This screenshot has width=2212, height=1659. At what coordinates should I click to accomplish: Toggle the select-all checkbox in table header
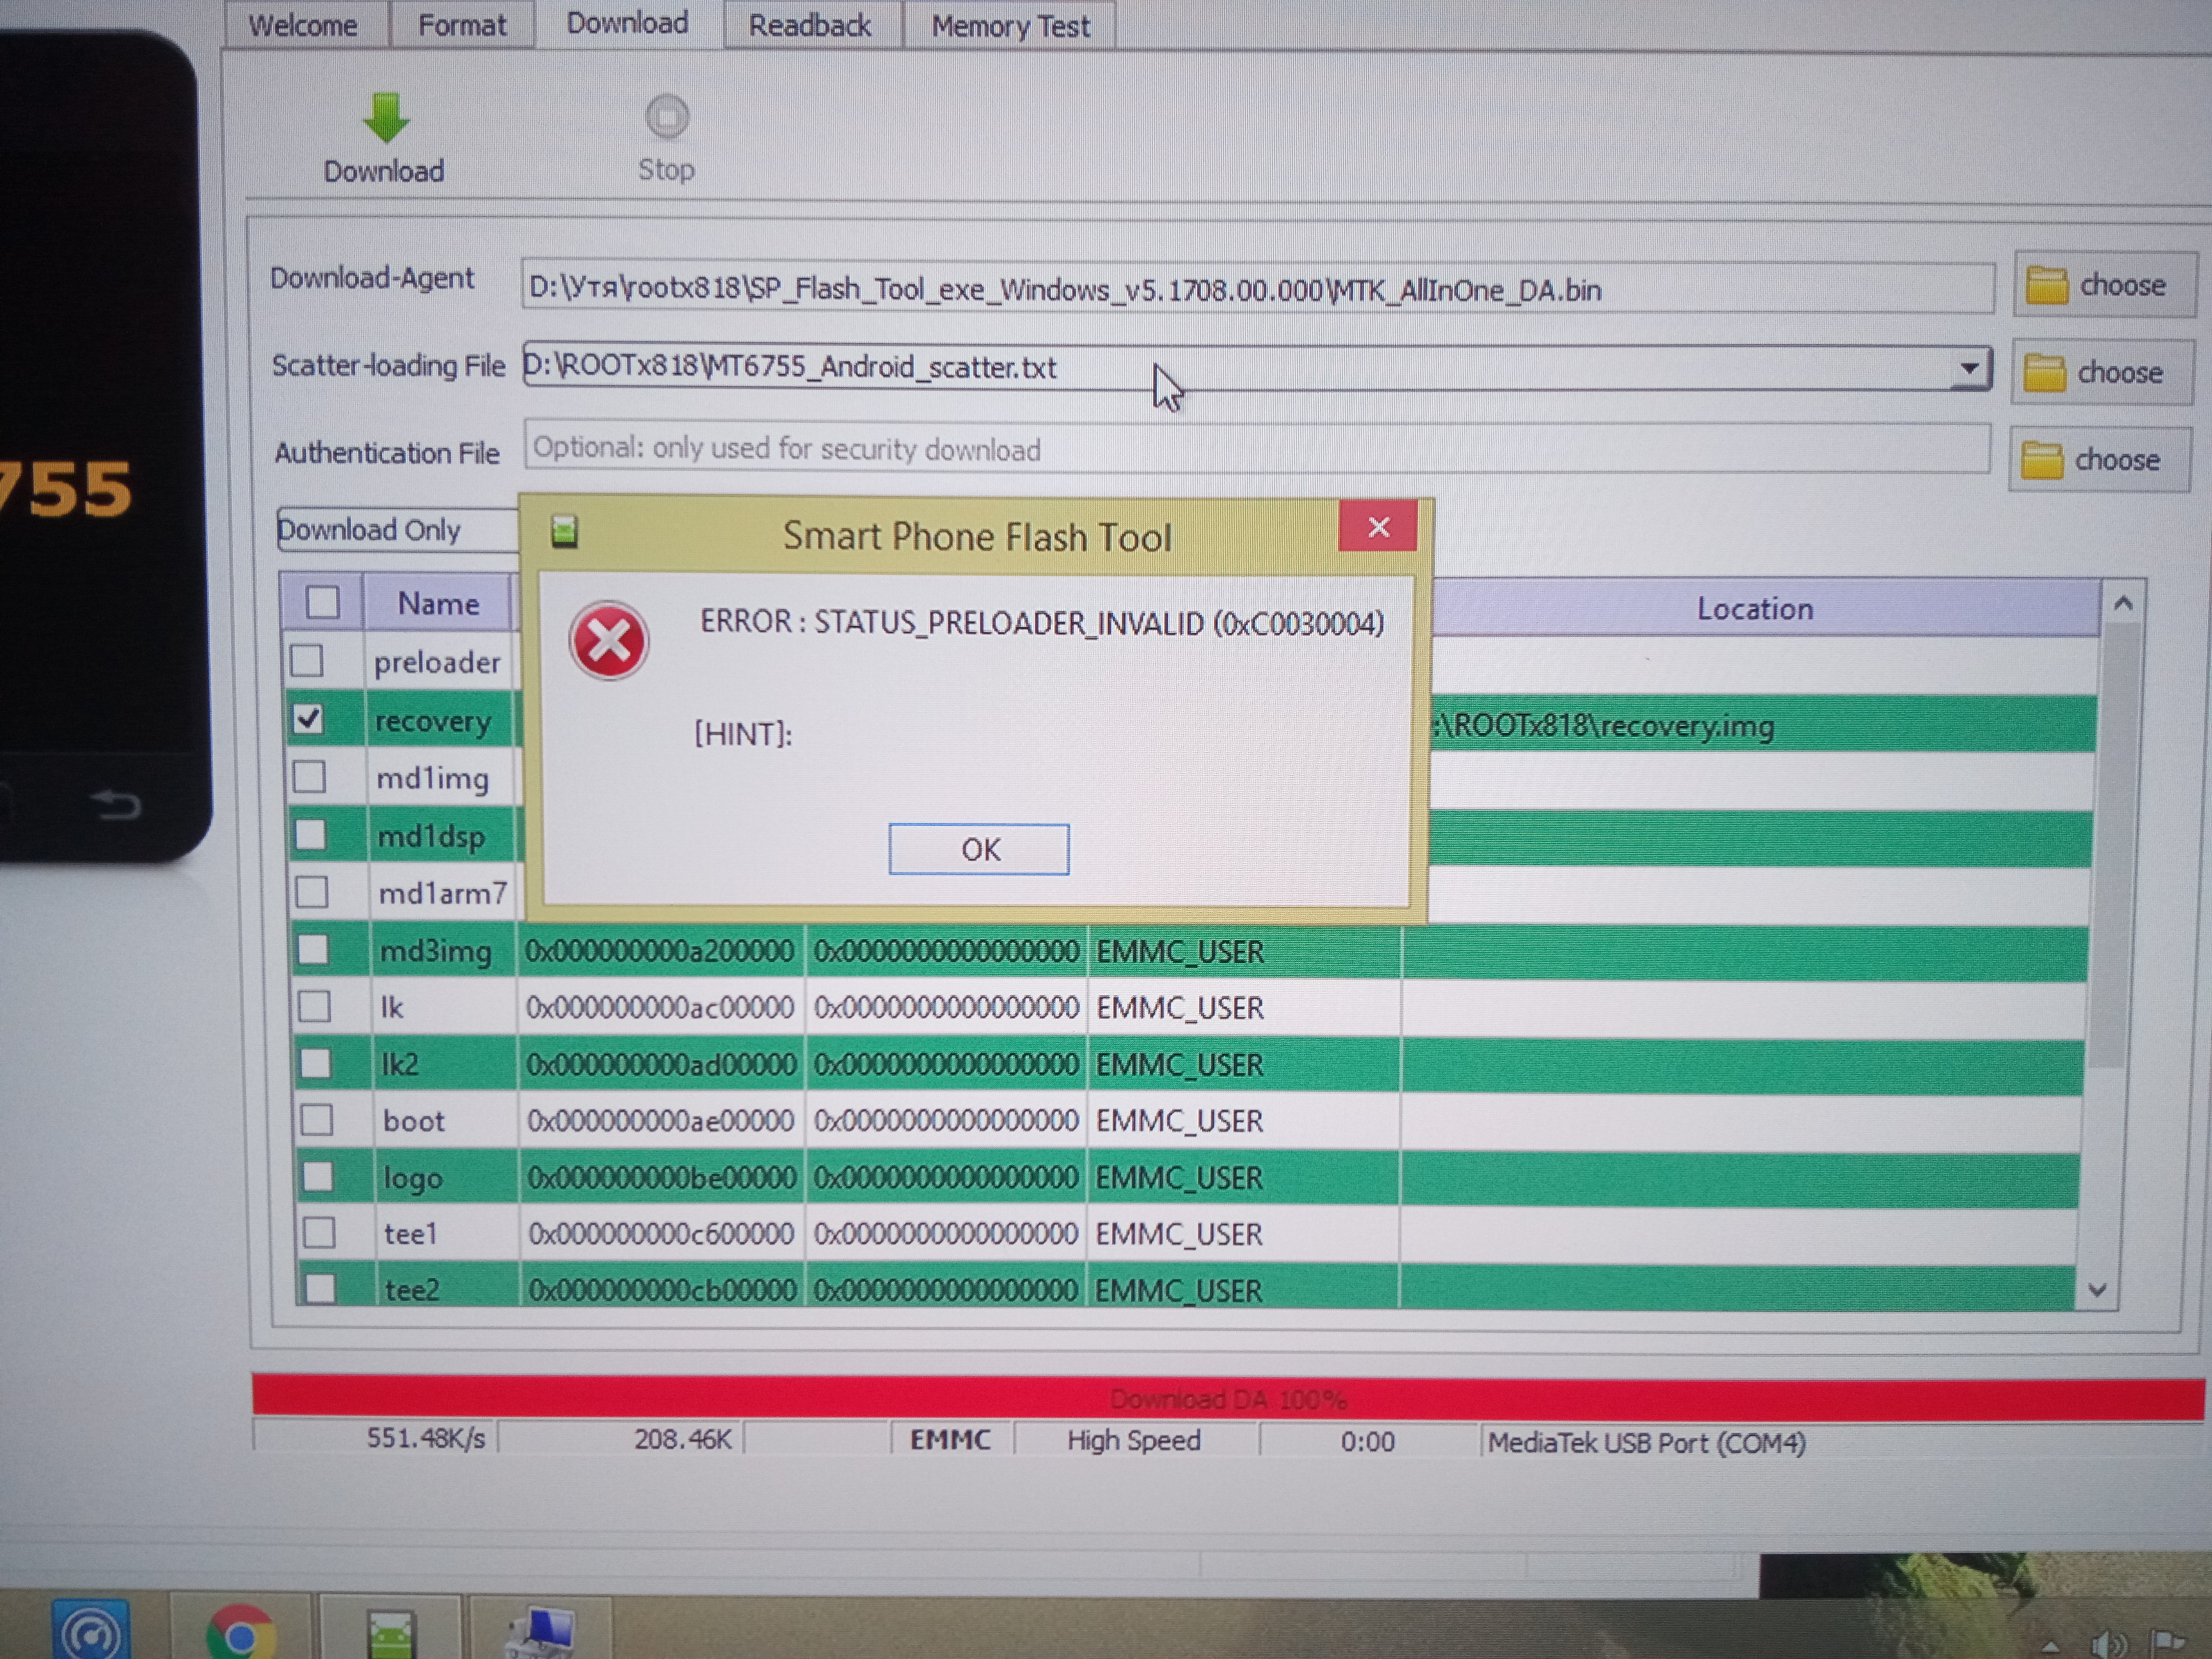pyautogui.click(x=322, y=602)
